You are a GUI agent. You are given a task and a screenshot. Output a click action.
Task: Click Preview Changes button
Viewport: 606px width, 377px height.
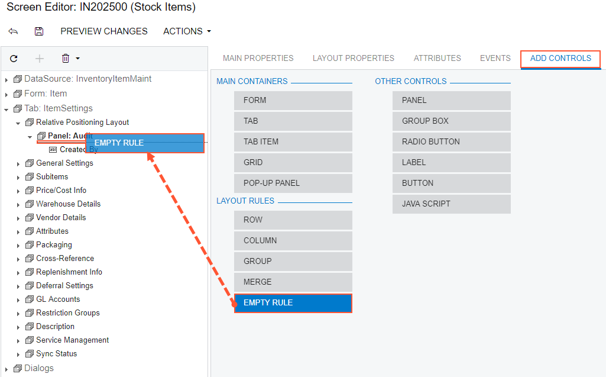[104, 31]
